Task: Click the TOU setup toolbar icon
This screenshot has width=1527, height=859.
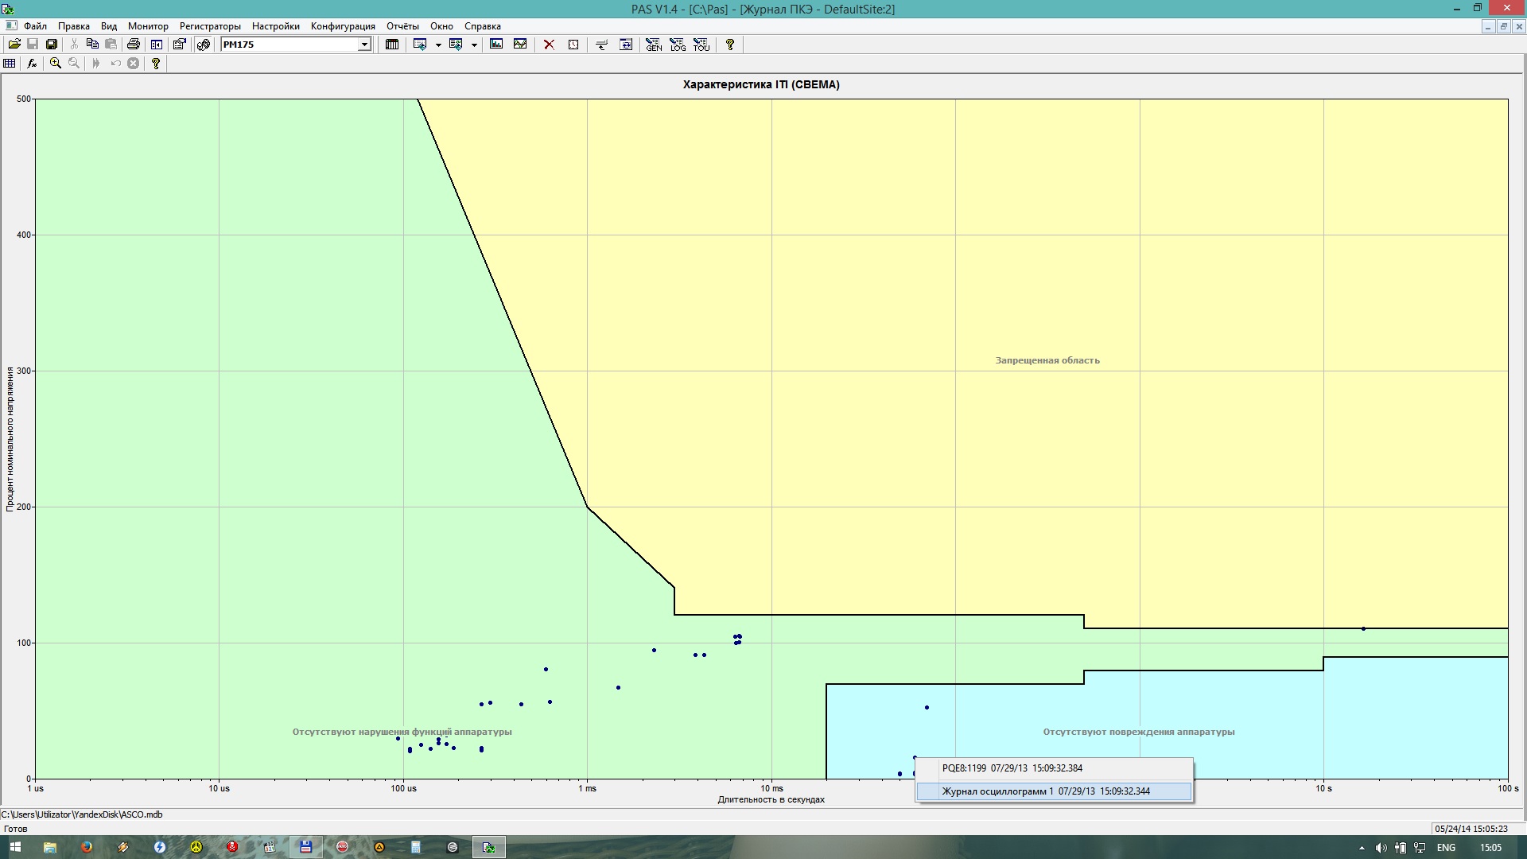Action: [701, 45]
